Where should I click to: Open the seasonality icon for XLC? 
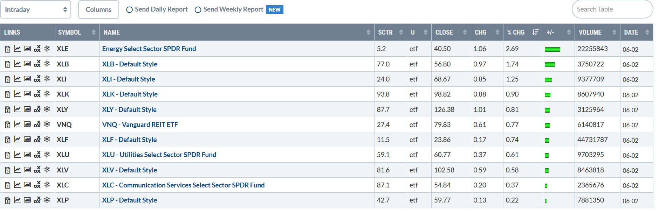pyautogui.click(x=47, y=185)
